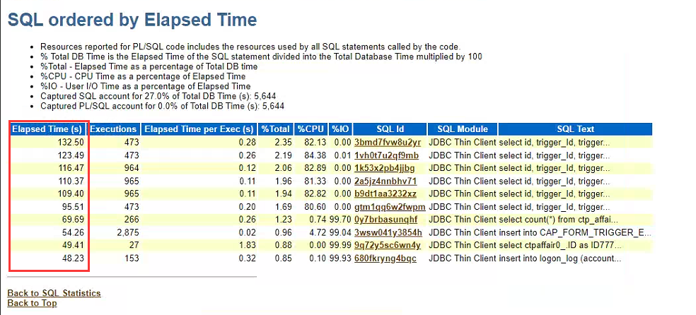Click the executions value 153
The height and width of the screenshot is (315, 696).
pyautogui.click(x=132, y=258)
